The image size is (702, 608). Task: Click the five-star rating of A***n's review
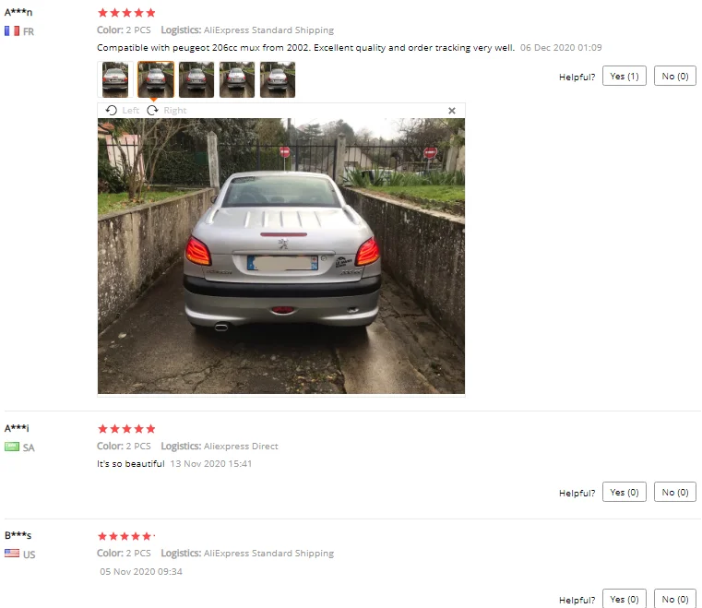click(126, 13)
